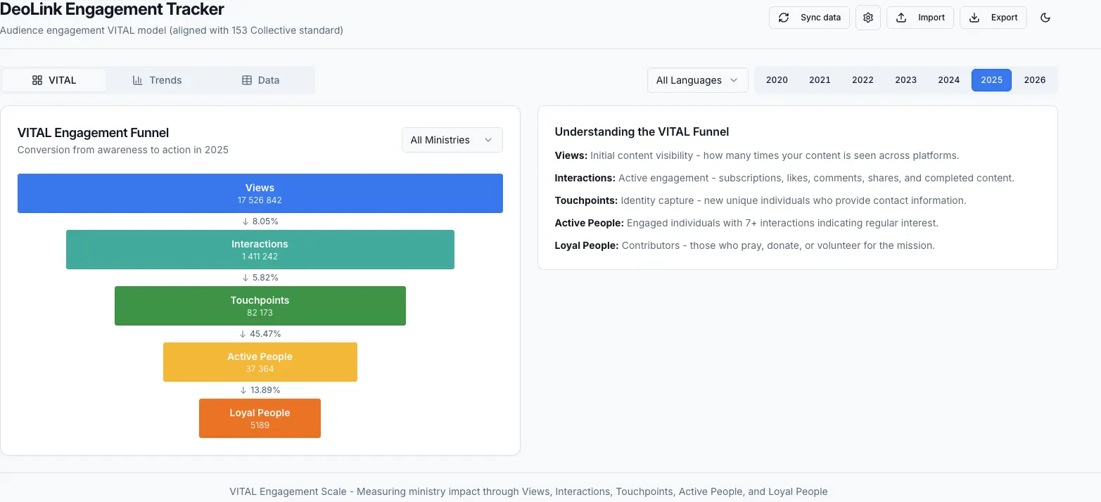Select the VITAL tab

point(54,80)
